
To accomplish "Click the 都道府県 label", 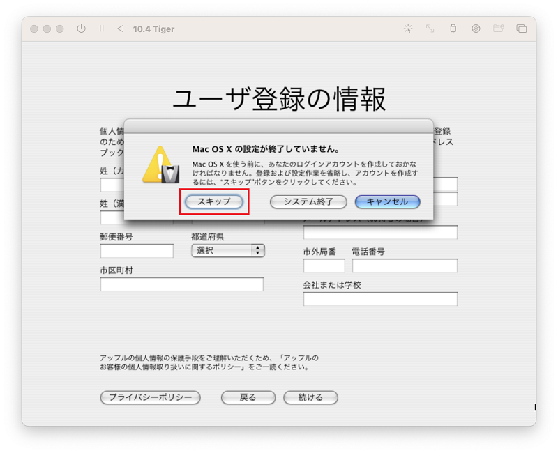I will click(208, 237).
